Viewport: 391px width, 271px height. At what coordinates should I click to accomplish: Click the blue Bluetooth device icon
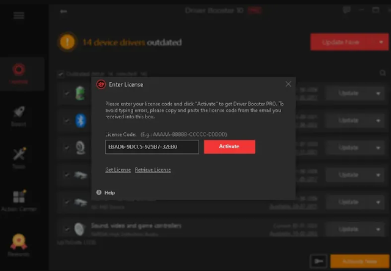click(x=81, y=121)
